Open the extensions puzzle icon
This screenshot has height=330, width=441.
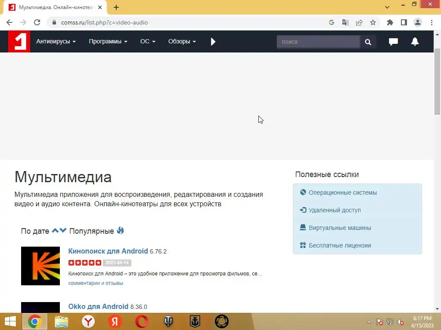390,22
